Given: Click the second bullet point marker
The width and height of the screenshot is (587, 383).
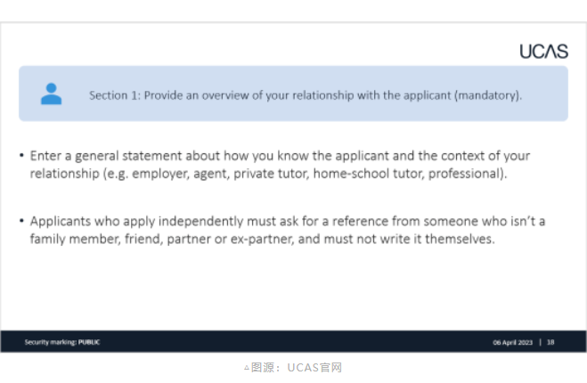Looking at the screenshot, I should coord(21,221).
